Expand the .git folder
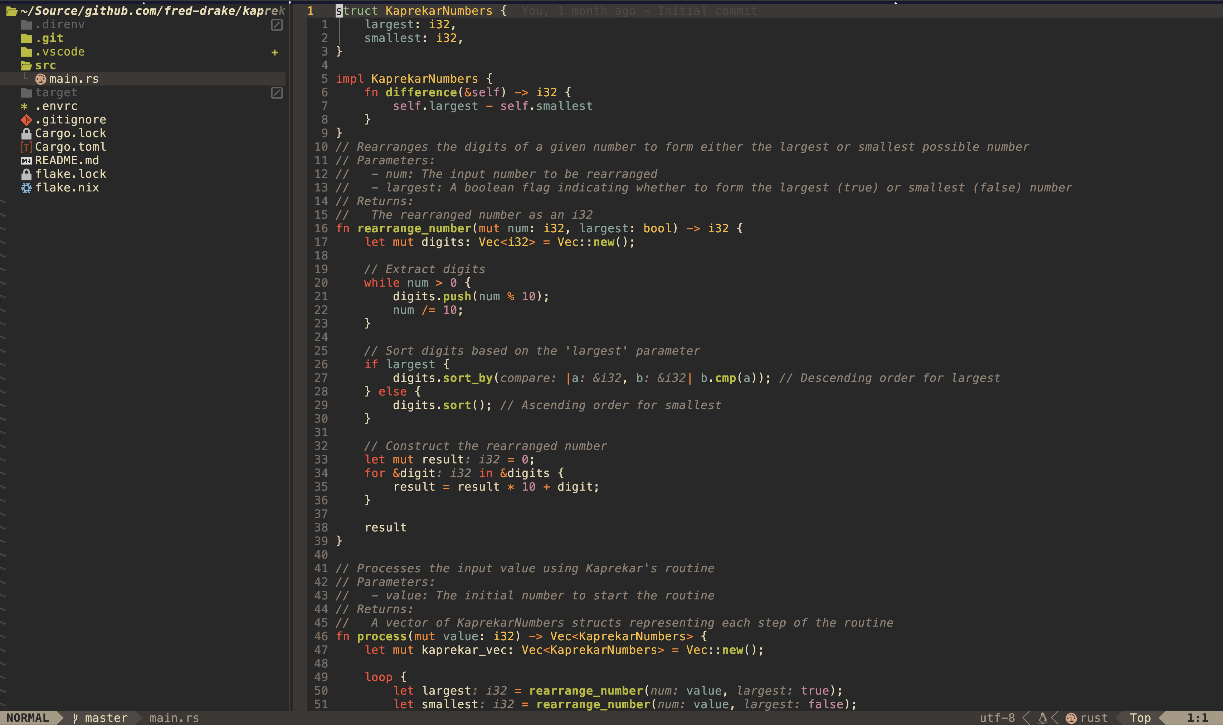 tap(49, 38)
